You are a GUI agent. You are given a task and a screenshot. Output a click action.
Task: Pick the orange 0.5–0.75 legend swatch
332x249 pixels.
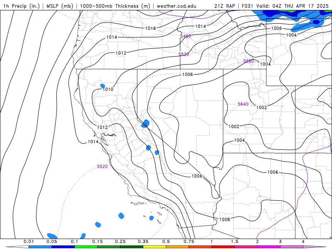coord(178,247)
